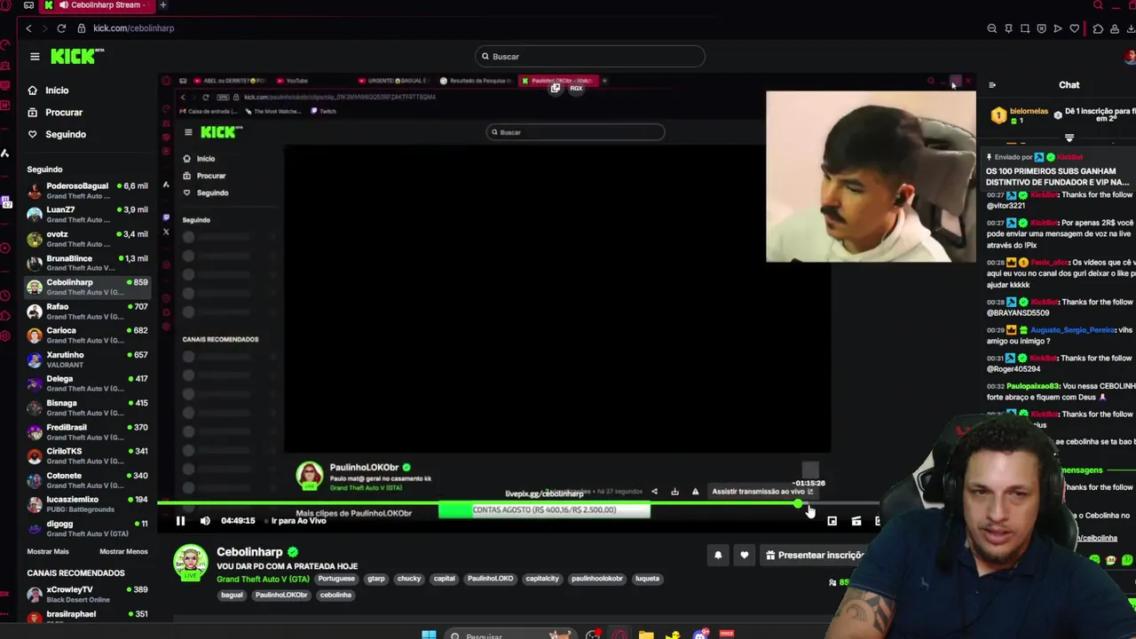1136x639 pixels.
Task: Open a new browser tab
Action: [x=162, y=5]
